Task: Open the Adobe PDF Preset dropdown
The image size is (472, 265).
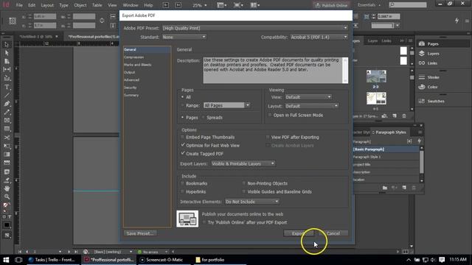Action: tap(255, 28)
